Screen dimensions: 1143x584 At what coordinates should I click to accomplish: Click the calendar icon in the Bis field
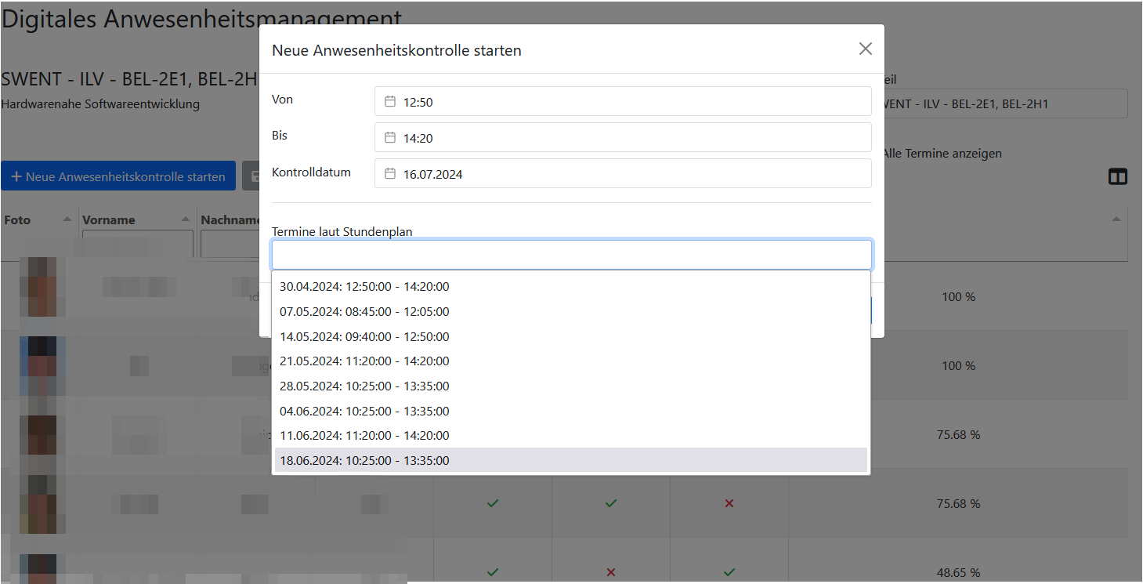pos(390,138)
